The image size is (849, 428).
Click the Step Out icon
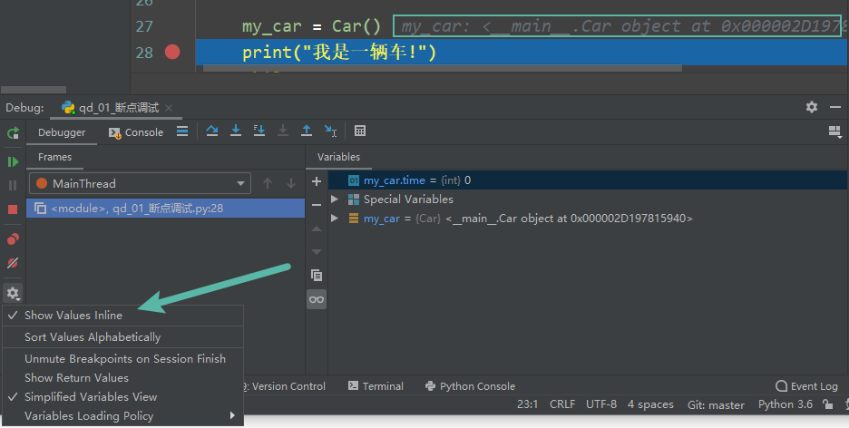307,131
